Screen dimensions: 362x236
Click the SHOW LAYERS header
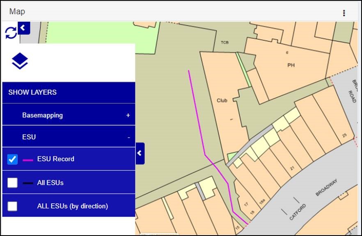[69, 93]
